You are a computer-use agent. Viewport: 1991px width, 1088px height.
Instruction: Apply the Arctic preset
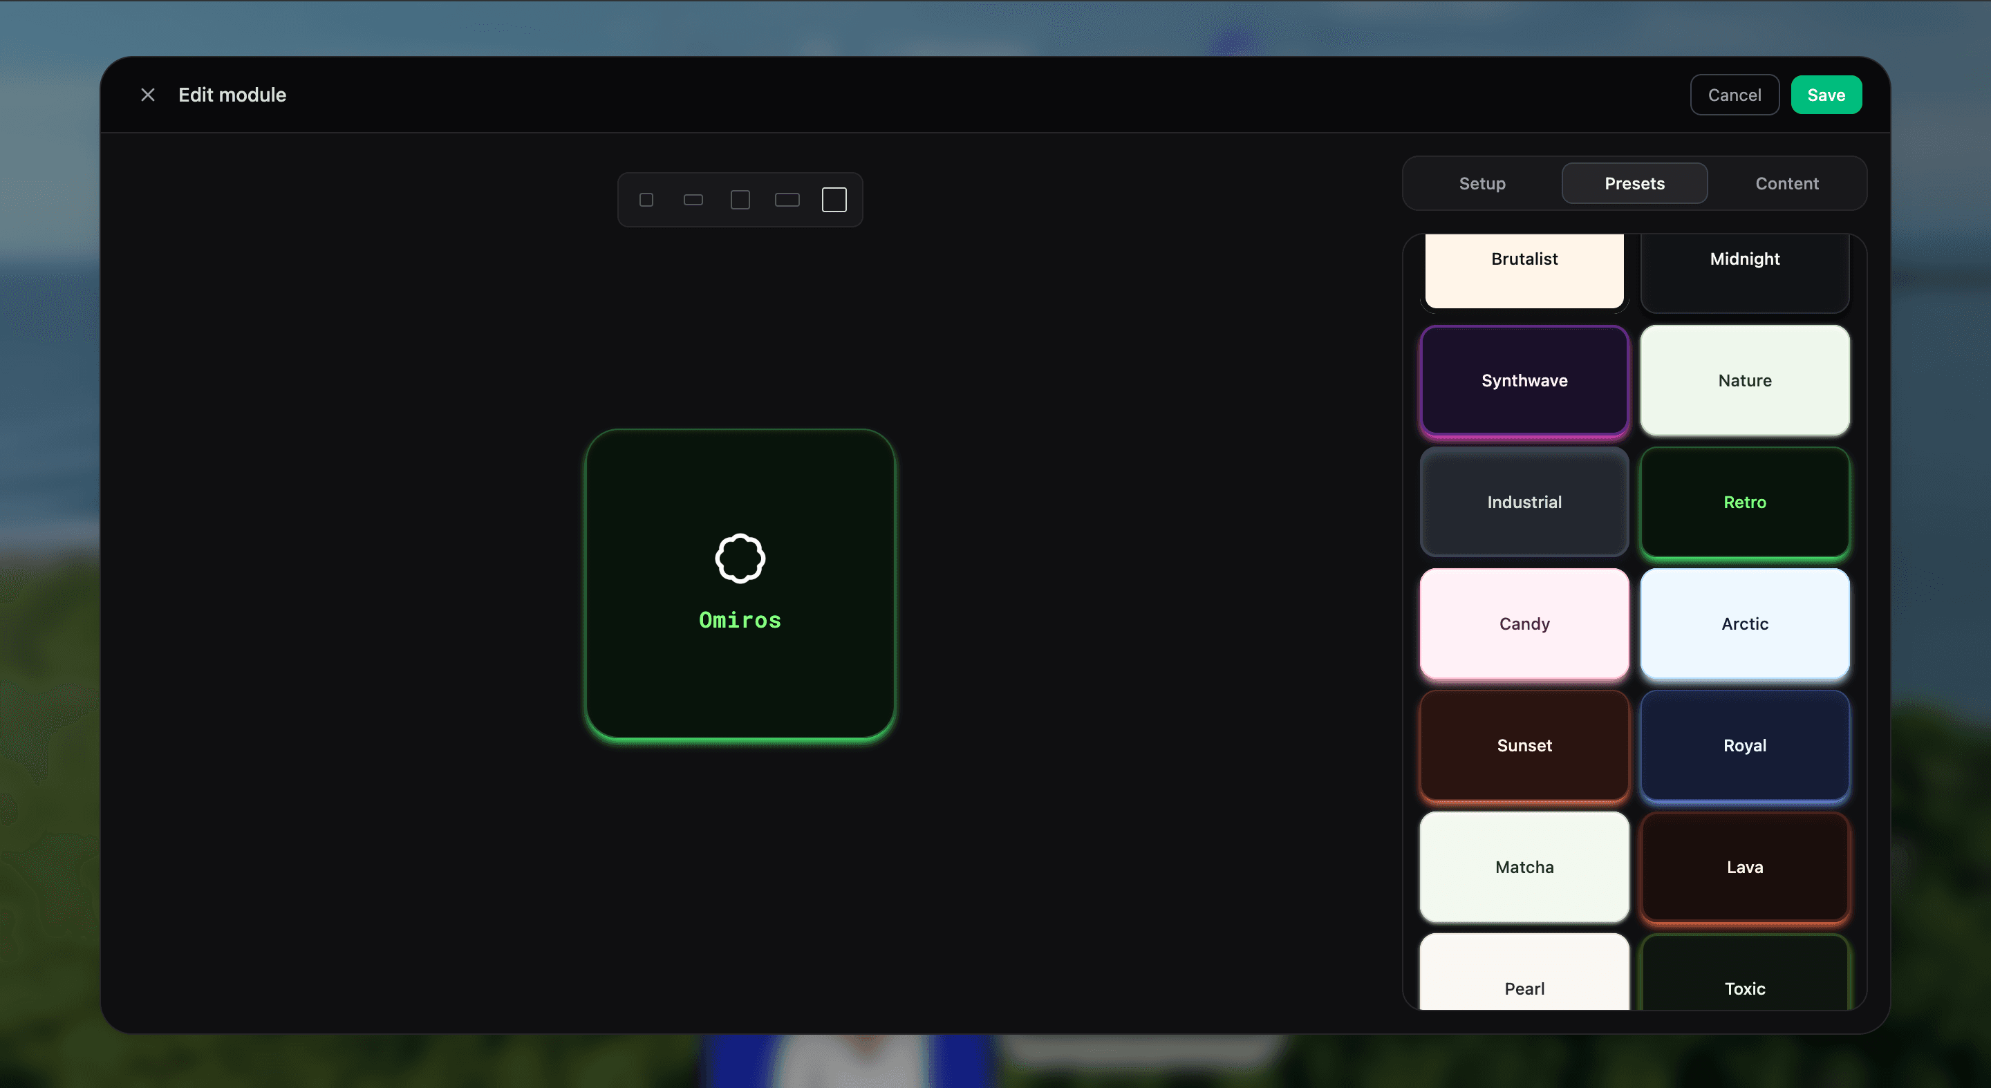tap(1744, 624)
